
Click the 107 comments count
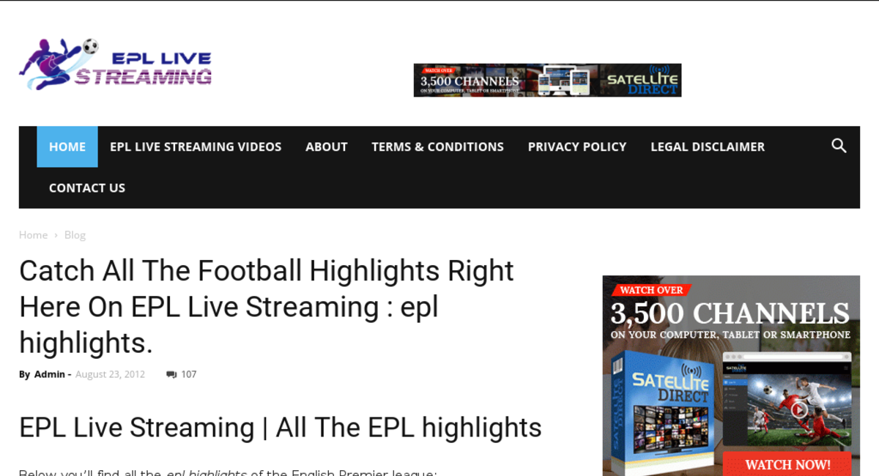click(189, 374)
